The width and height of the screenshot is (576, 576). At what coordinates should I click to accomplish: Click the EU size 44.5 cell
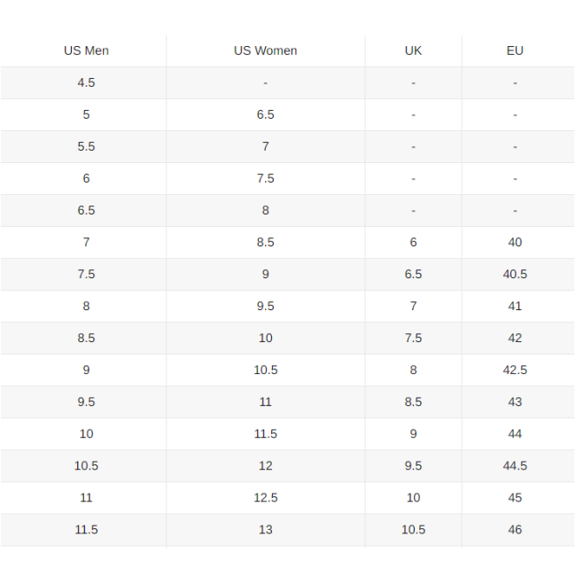515,465
